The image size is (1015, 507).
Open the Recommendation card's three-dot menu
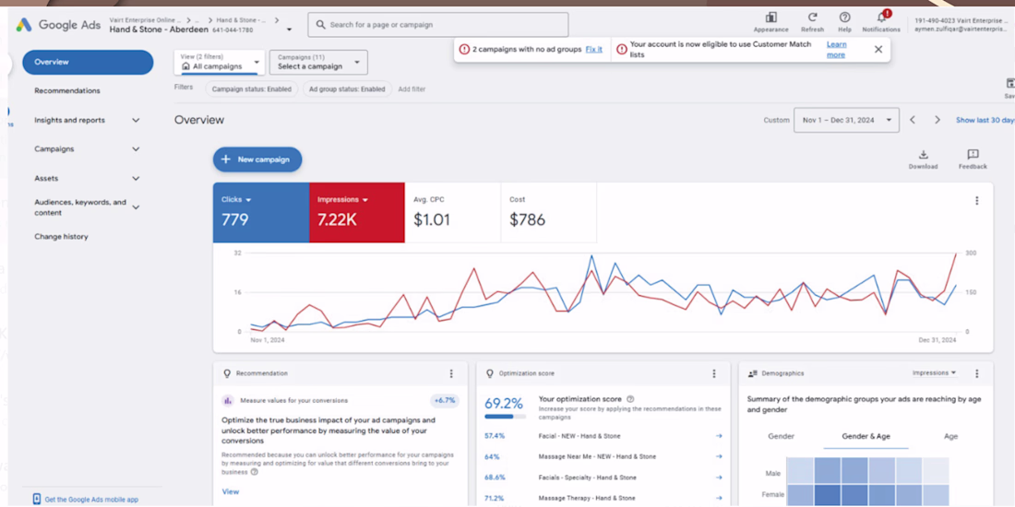451,373
